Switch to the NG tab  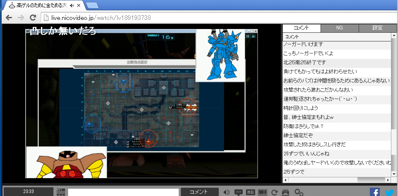(339, 28)
